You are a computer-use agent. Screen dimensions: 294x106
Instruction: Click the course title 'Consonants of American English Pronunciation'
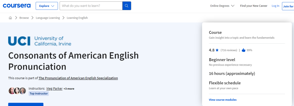[73, 61]
